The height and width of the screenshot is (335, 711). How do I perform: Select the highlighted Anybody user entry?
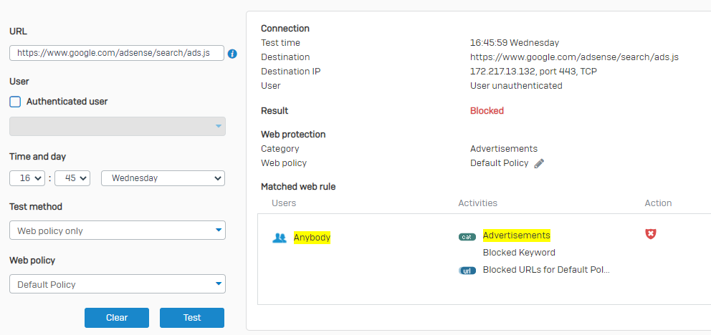click(312, 238)
